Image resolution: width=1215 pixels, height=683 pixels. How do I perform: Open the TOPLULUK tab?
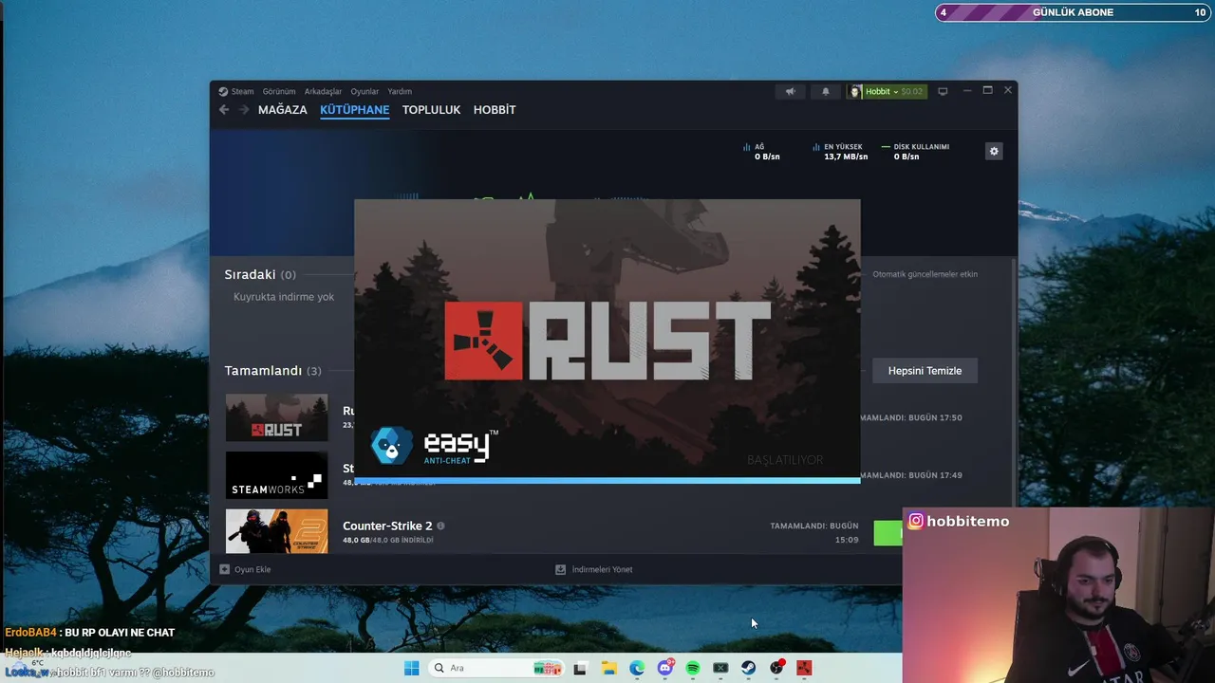431,110
